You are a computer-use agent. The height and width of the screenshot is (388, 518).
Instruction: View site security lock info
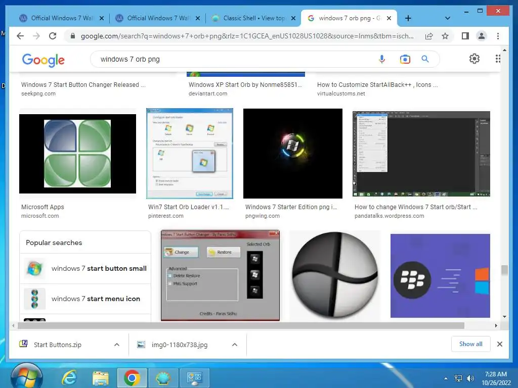(73, 36)
